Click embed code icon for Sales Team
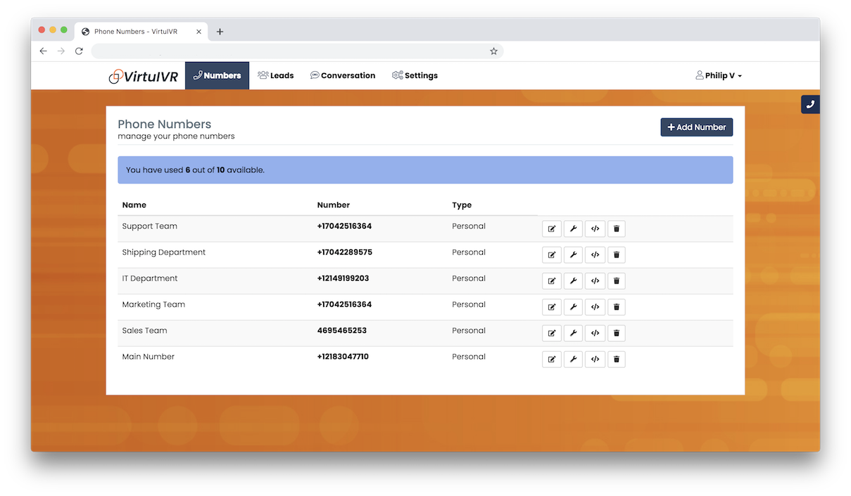 point(595,333)
